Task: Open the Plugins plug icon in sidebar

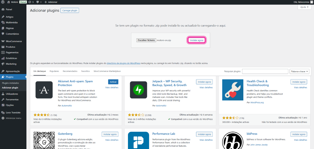Action: [3, 77]
